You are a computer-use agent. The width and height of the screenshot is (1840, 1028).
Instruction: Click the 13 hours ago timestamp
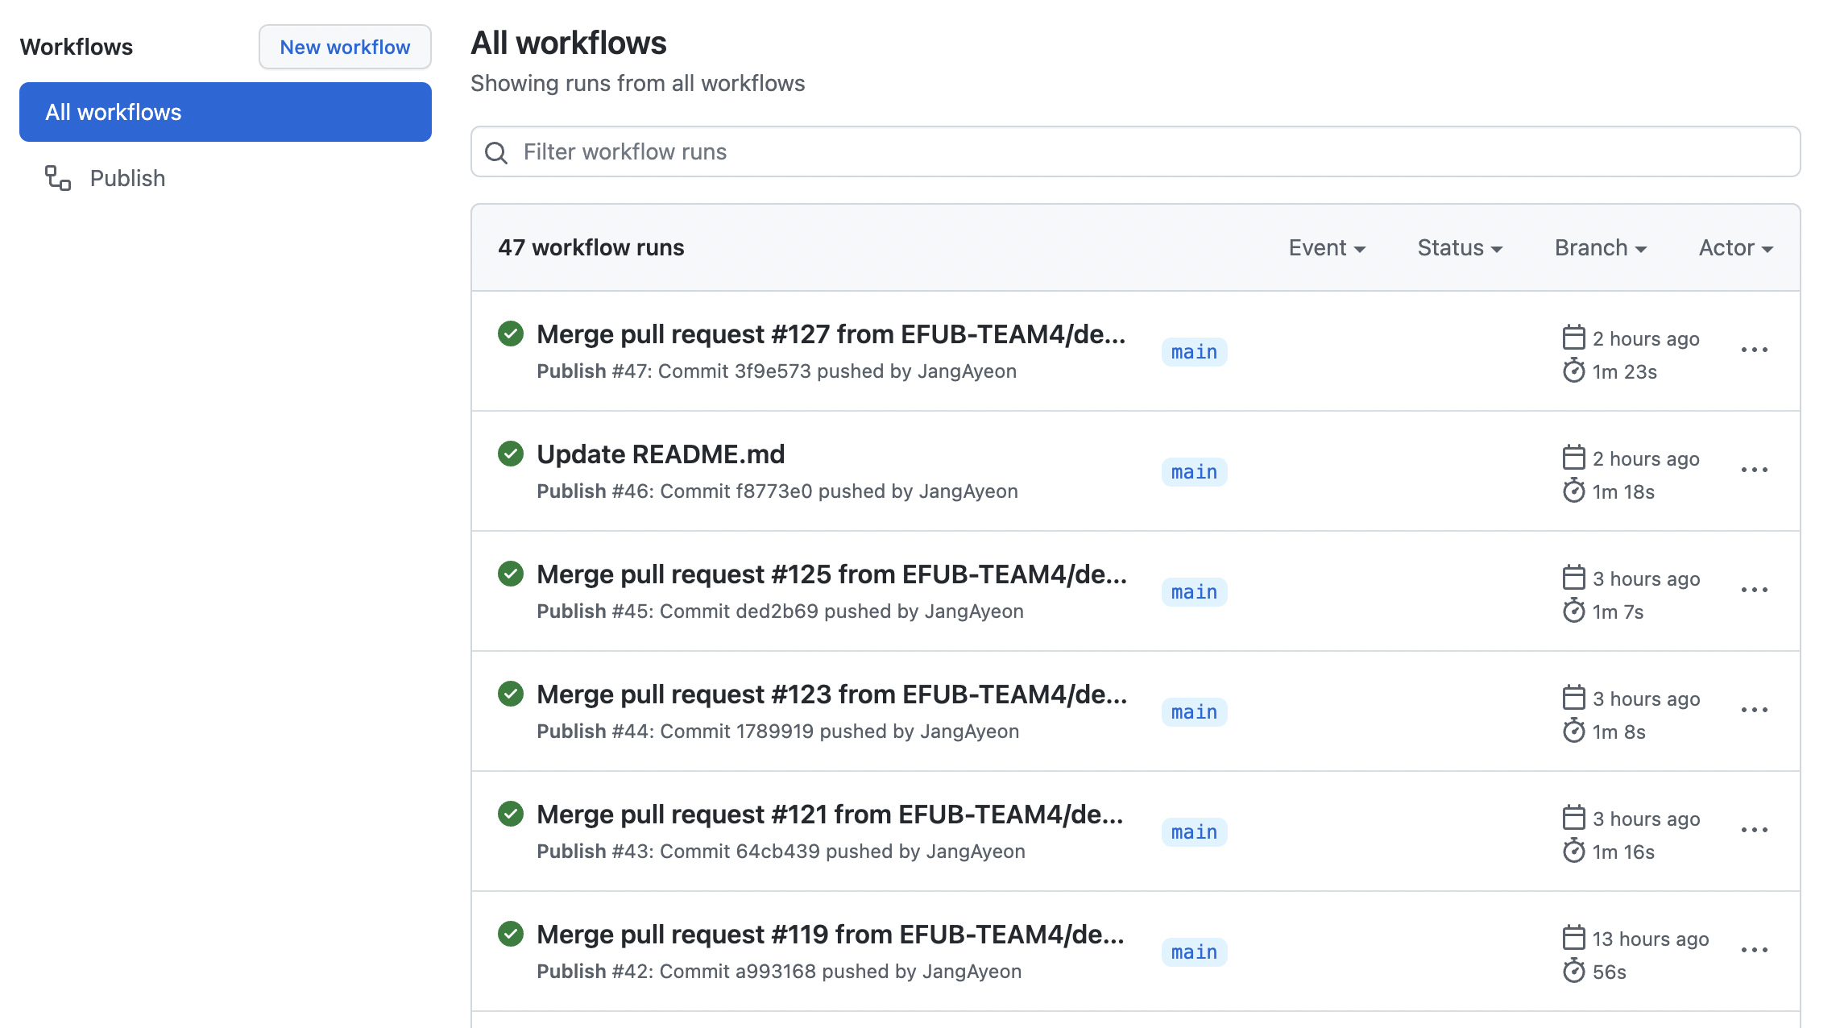pos(1650,939)
